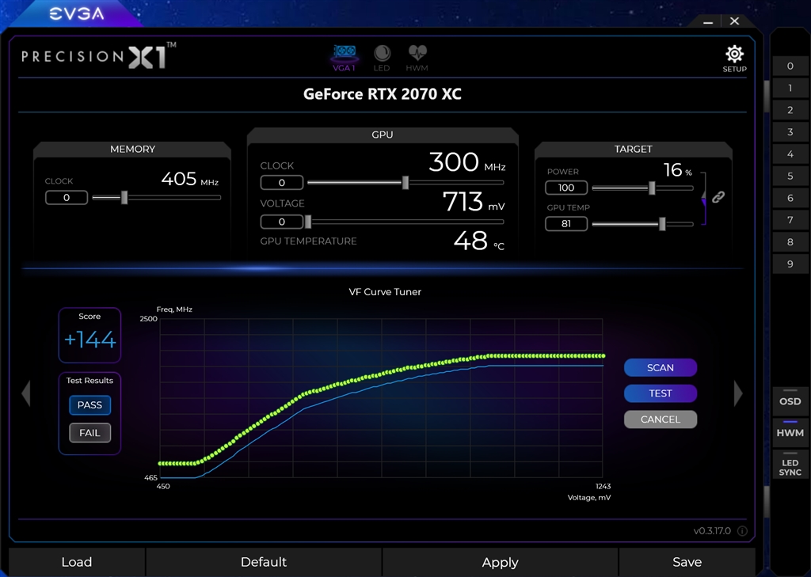
Task: Click CANCEL in VF Curve Tuner
Action: (661, 419)
